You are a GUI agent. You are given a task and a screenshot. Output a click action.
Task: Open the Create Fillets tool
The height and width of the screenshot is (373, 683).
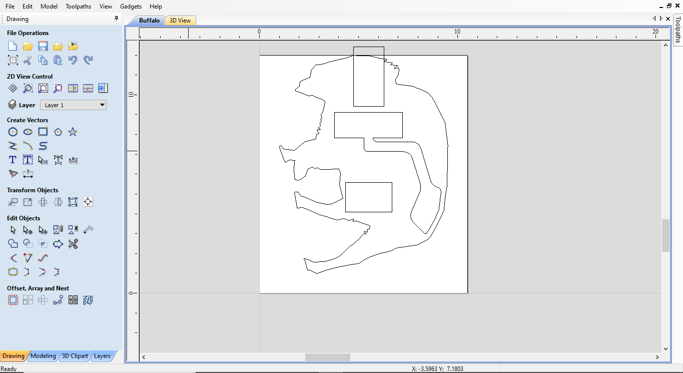(x=13, y=258)
